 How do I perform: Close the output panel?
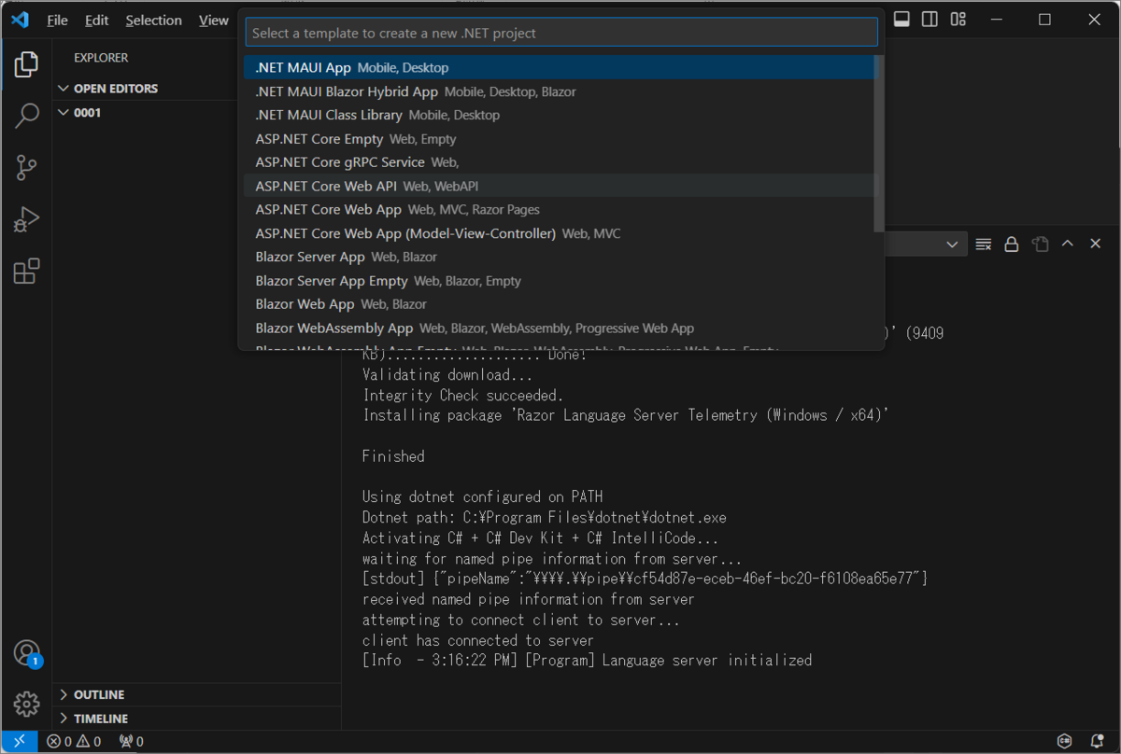[1096, 244]
